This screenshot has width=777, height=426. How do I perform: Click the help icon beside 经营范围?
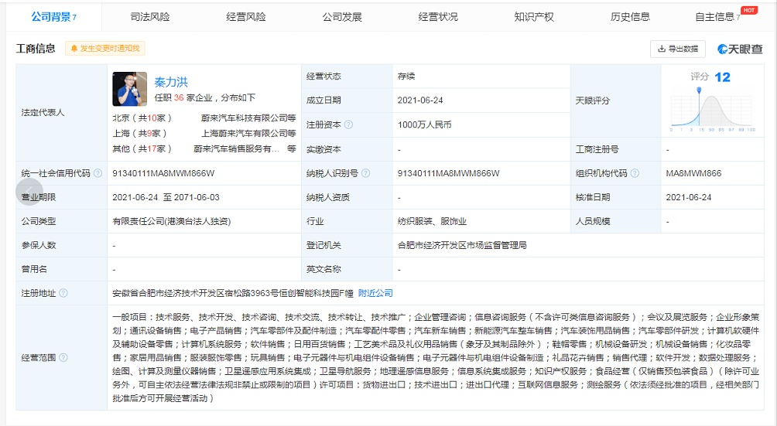click(x=63, y=358)
